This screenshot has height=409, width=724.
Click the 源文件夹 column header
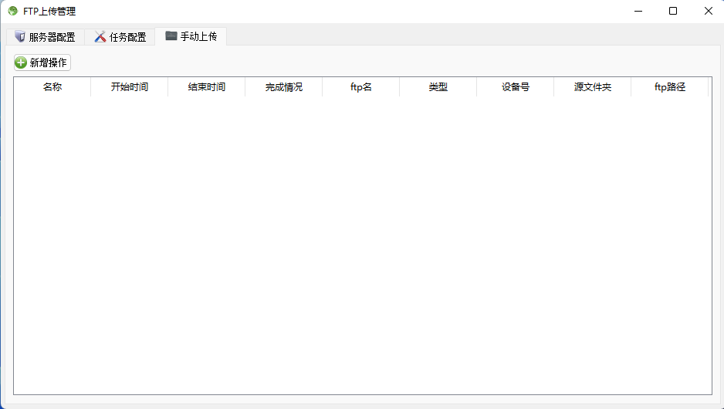coord(593,86)
